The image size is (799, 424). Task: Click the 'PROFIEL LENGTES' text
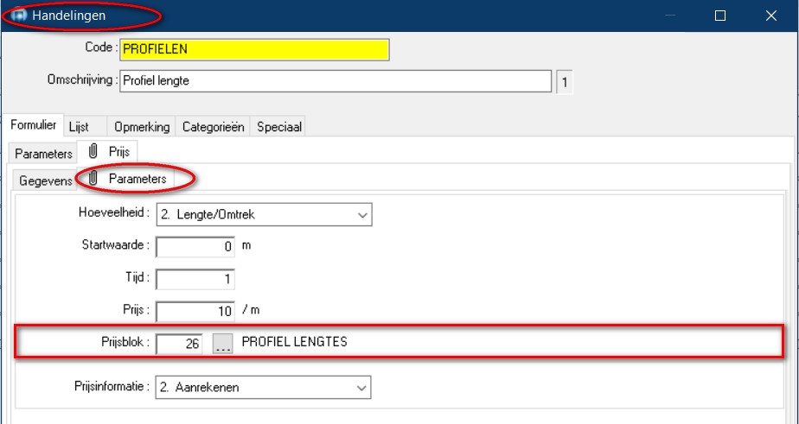[x=294, y=342]
